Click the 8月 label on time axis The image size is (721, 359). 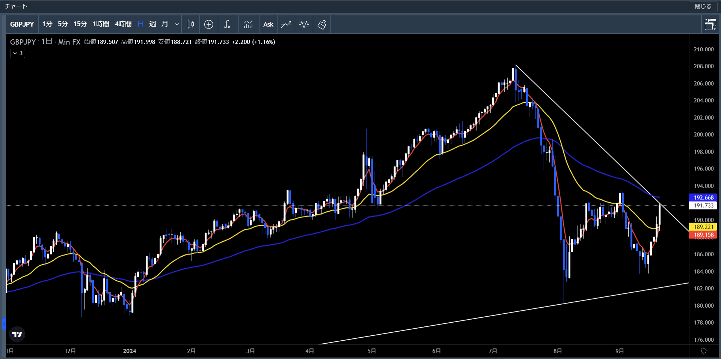click(x=558, y=351)
